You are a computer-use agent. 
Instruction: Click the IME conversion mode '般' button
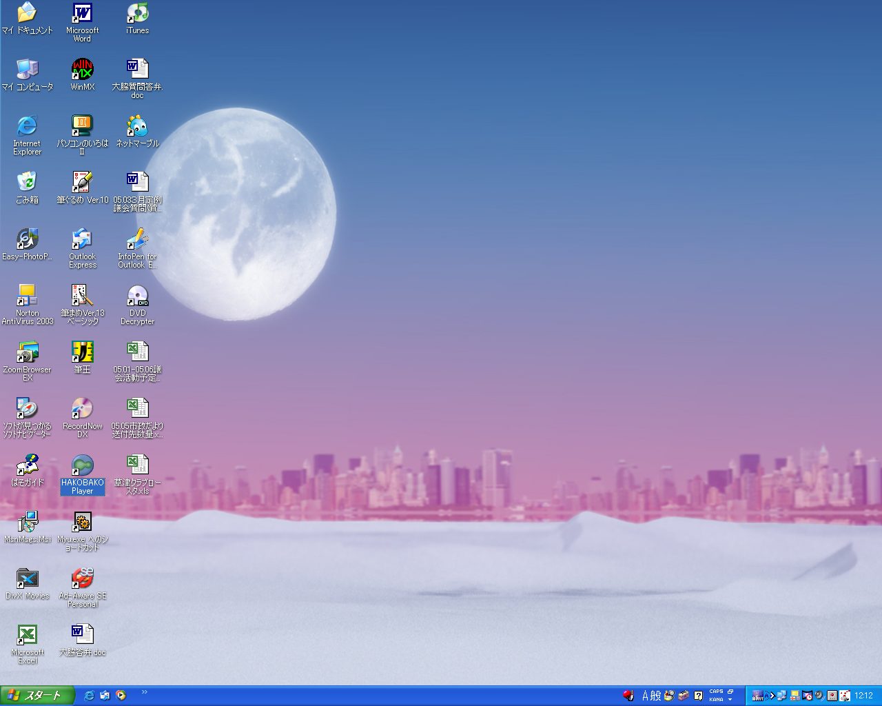pos(656,696)
